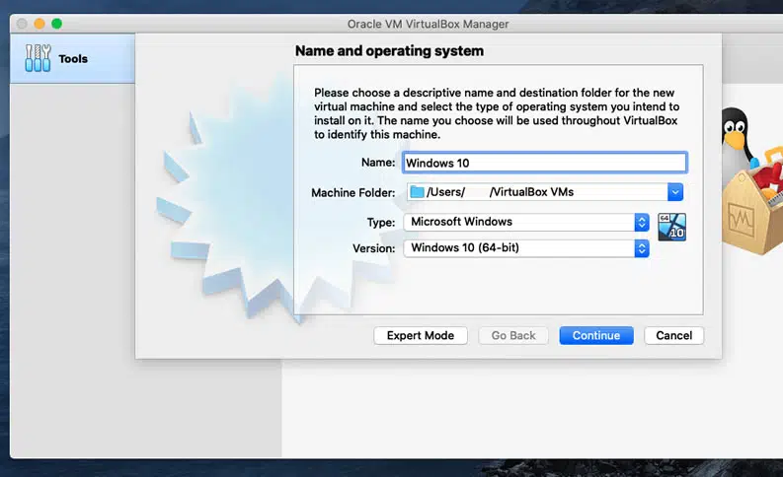
Task: Click the "Version:" label
Action: coord(373,248)
